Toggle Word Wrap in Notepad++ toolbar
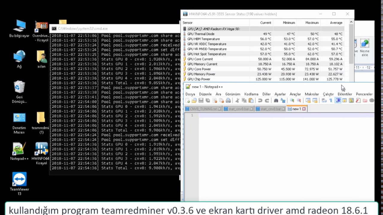The height and width of the screenshot is (215, 383). 324,101
